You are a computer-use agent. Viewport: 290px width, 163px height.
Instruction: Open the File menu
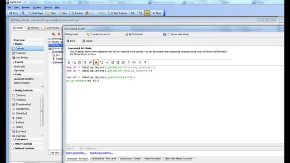pyautogui.click(x=9, y=8)
